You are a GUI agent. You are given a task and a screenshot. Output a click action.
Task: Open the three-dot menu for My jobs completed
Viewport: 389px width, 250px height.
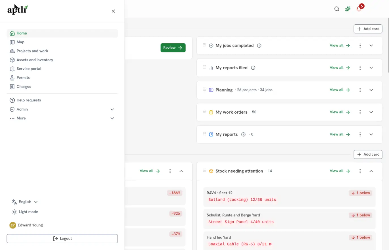360,45
